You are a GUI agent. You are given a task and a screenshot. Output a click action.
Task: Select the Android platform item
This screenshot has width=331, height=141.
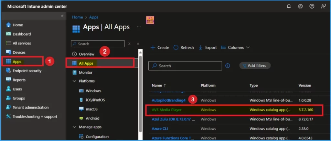click(92, 118)
